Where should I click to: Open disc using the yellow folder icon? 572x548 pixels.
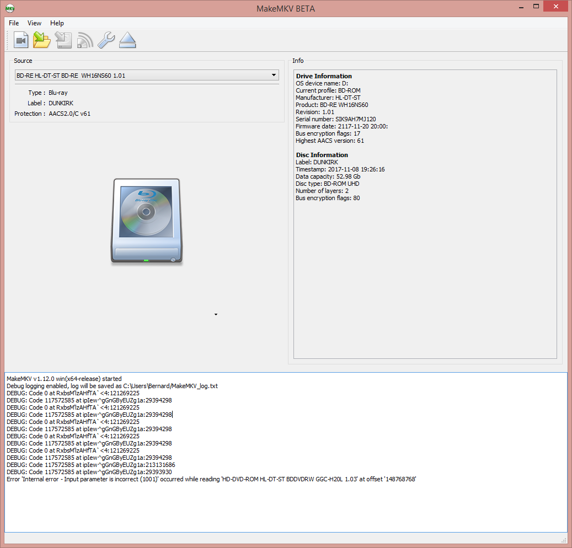(42, 40)
